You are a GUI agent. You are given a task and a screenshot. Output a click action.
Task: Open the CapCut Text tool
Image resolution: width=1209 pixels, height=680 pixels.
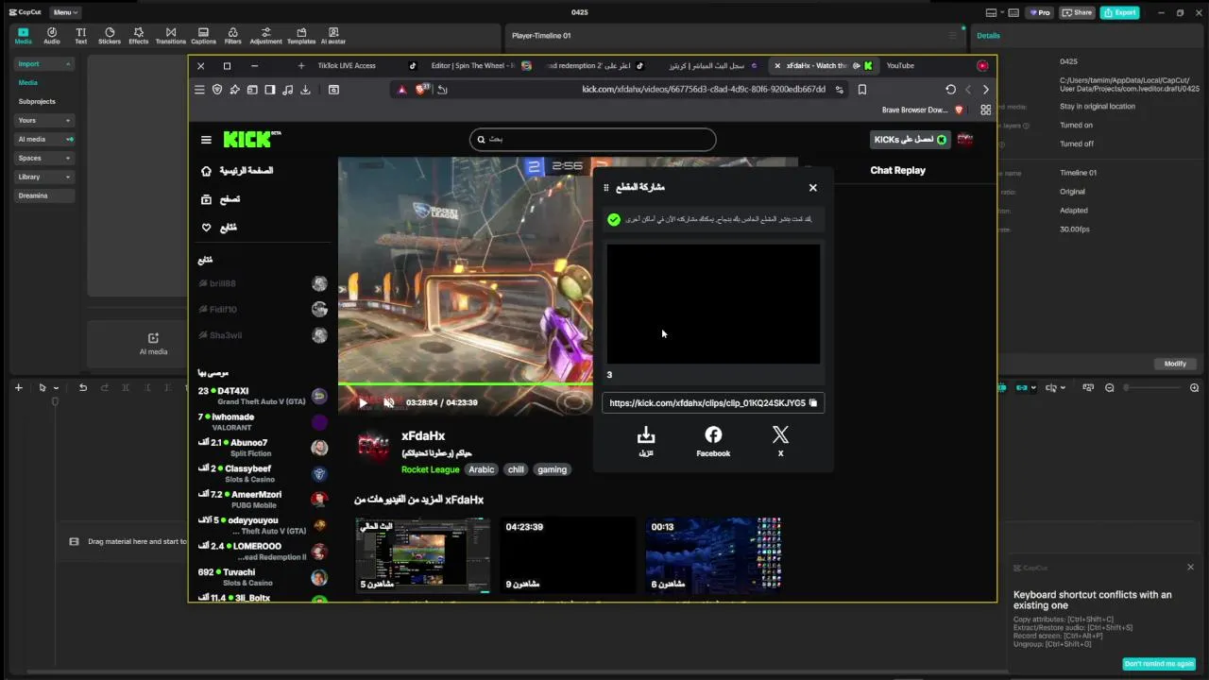click(x=80, y=35)
